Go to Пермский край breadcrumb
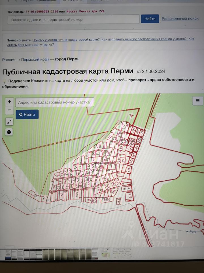 (x=35, y=59)
